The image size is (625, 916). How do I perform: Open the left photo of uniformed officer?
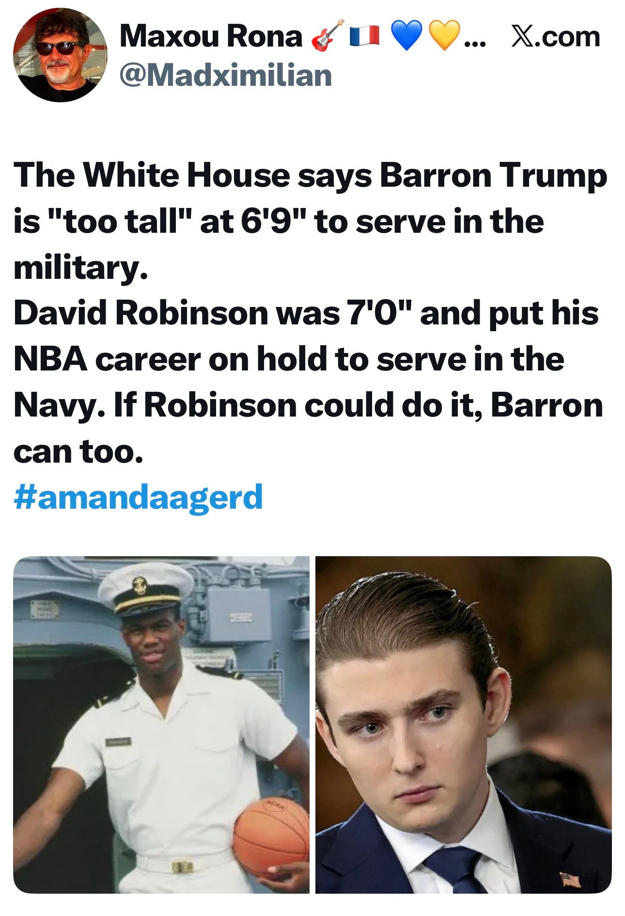(161, 724)
